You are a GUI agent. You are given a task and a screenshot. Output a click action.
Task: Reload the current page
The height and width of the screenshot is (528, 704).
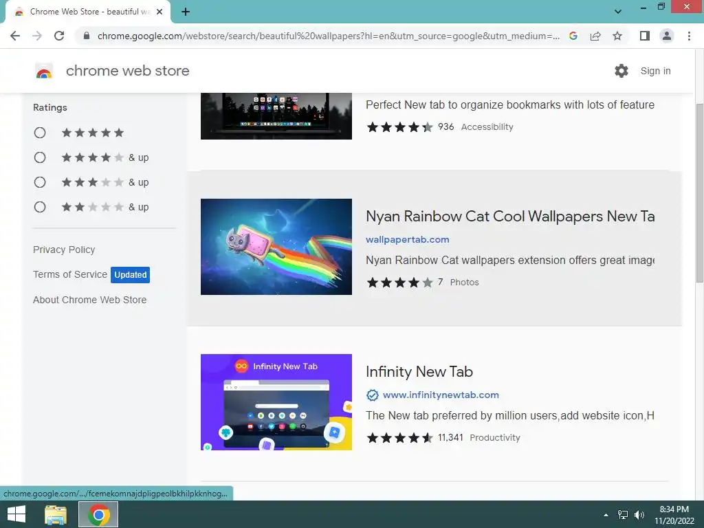(59, 36)
